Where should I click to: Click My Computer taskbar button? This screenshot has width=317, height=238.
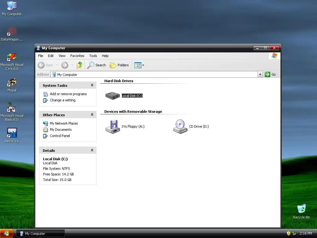tap(41, 234)
